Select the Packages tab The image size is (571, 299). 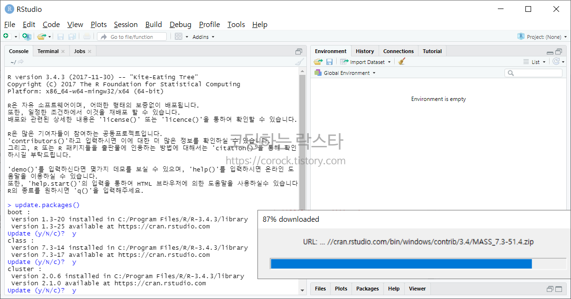pos(368,289)
